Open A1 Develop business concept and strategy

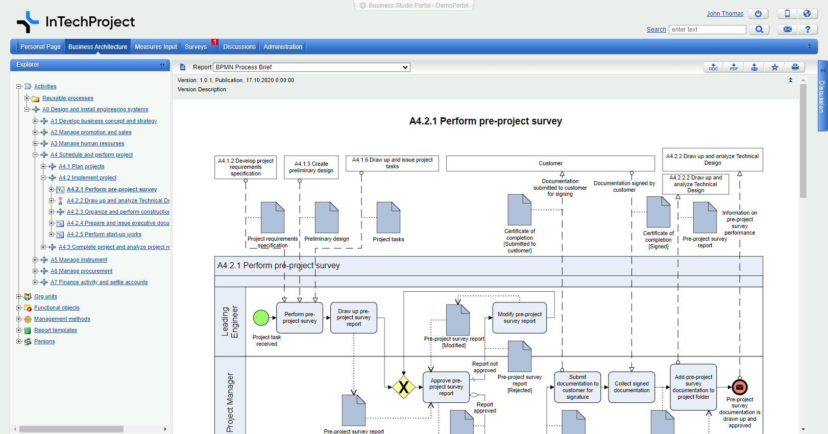pos(104,121)
